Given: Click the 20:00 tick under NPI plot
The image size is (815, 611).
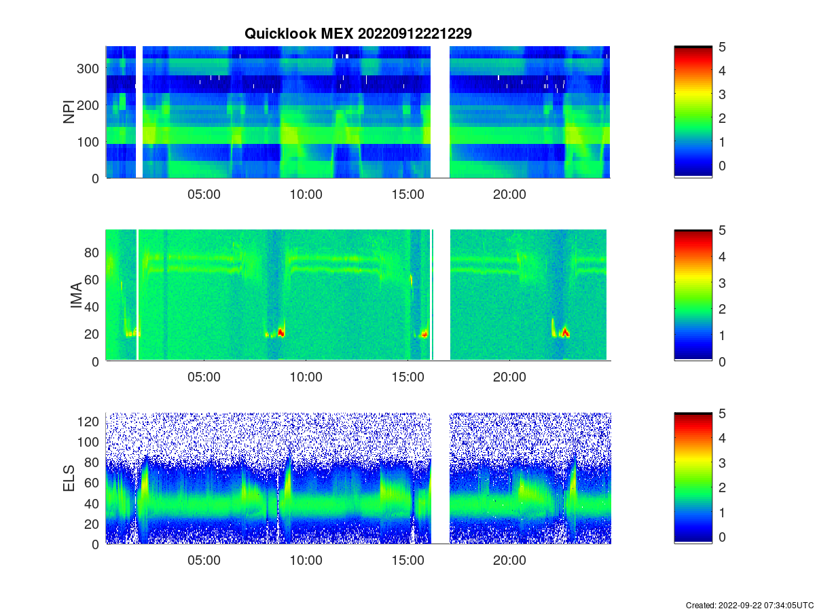Looking at the screenshot, I should tap(509, 194).
